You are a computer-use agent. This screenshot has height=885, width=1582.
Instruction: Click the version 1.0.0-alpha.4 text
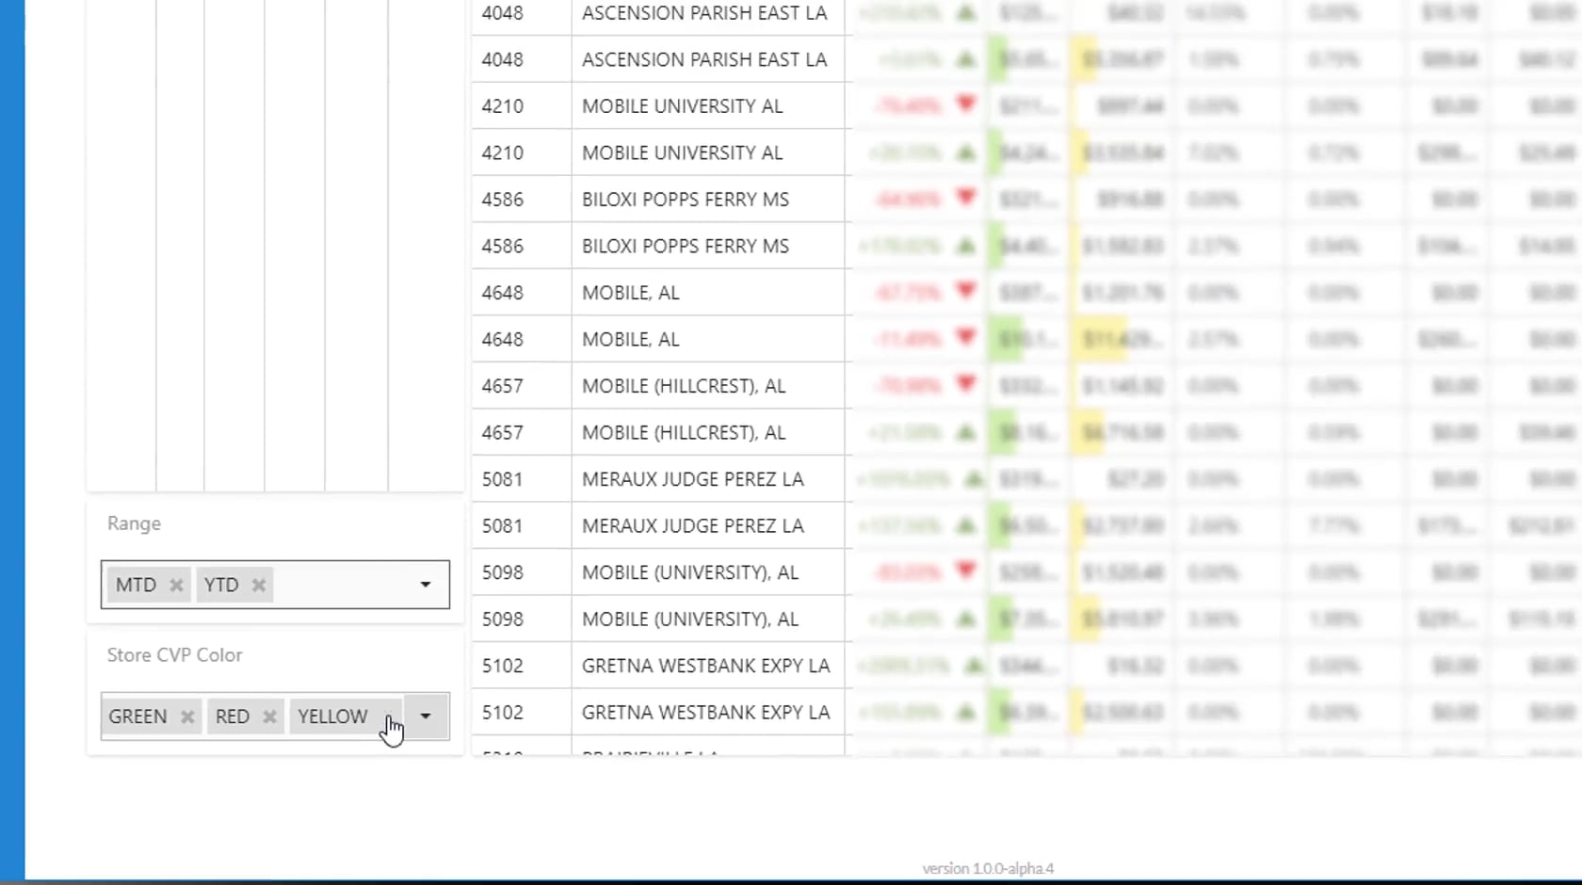click(x=988, y=869)
